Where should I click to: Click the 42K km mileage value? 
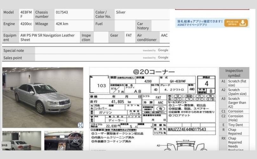[62, 24]
